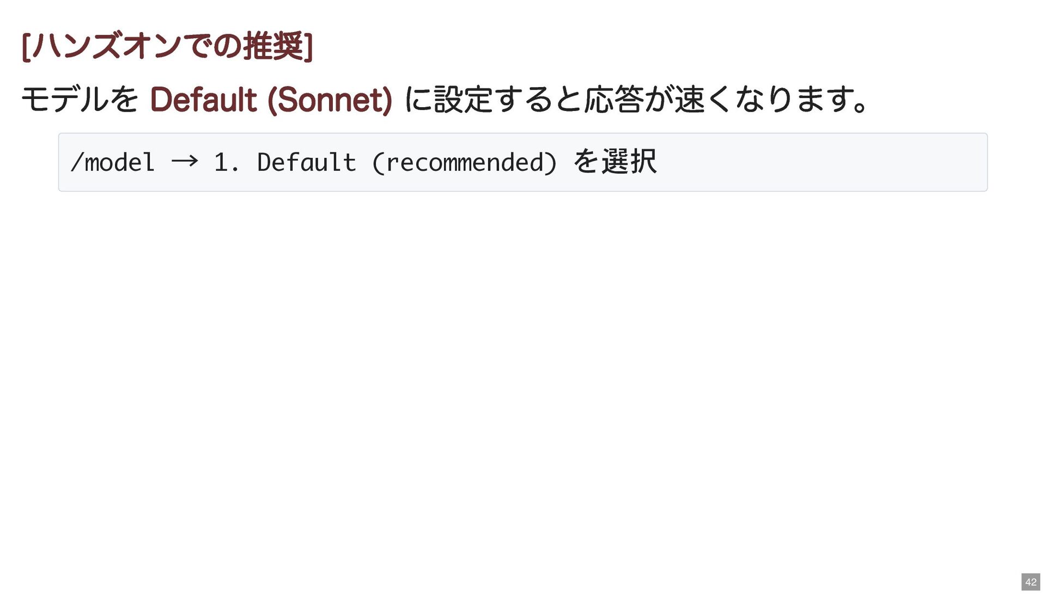
Task: Click the arrow symbol in the code block
Action: (185, 162)
